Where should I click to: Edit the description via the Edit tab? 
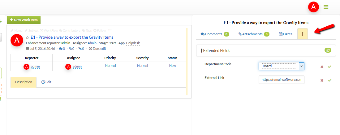[x=46, y=82]
